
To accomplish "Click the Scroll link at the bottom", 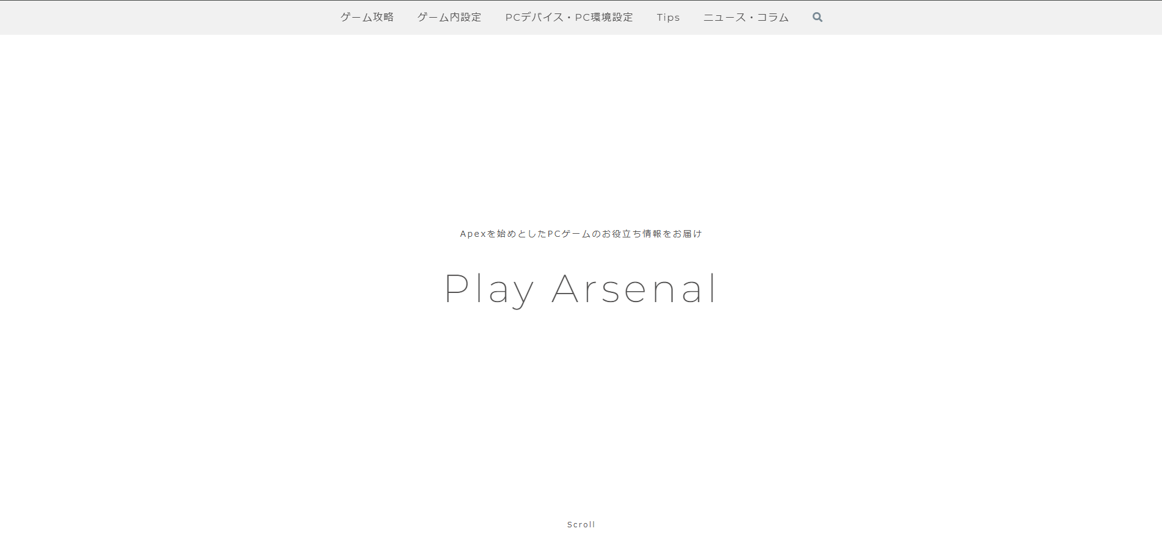I will [581, 524].
